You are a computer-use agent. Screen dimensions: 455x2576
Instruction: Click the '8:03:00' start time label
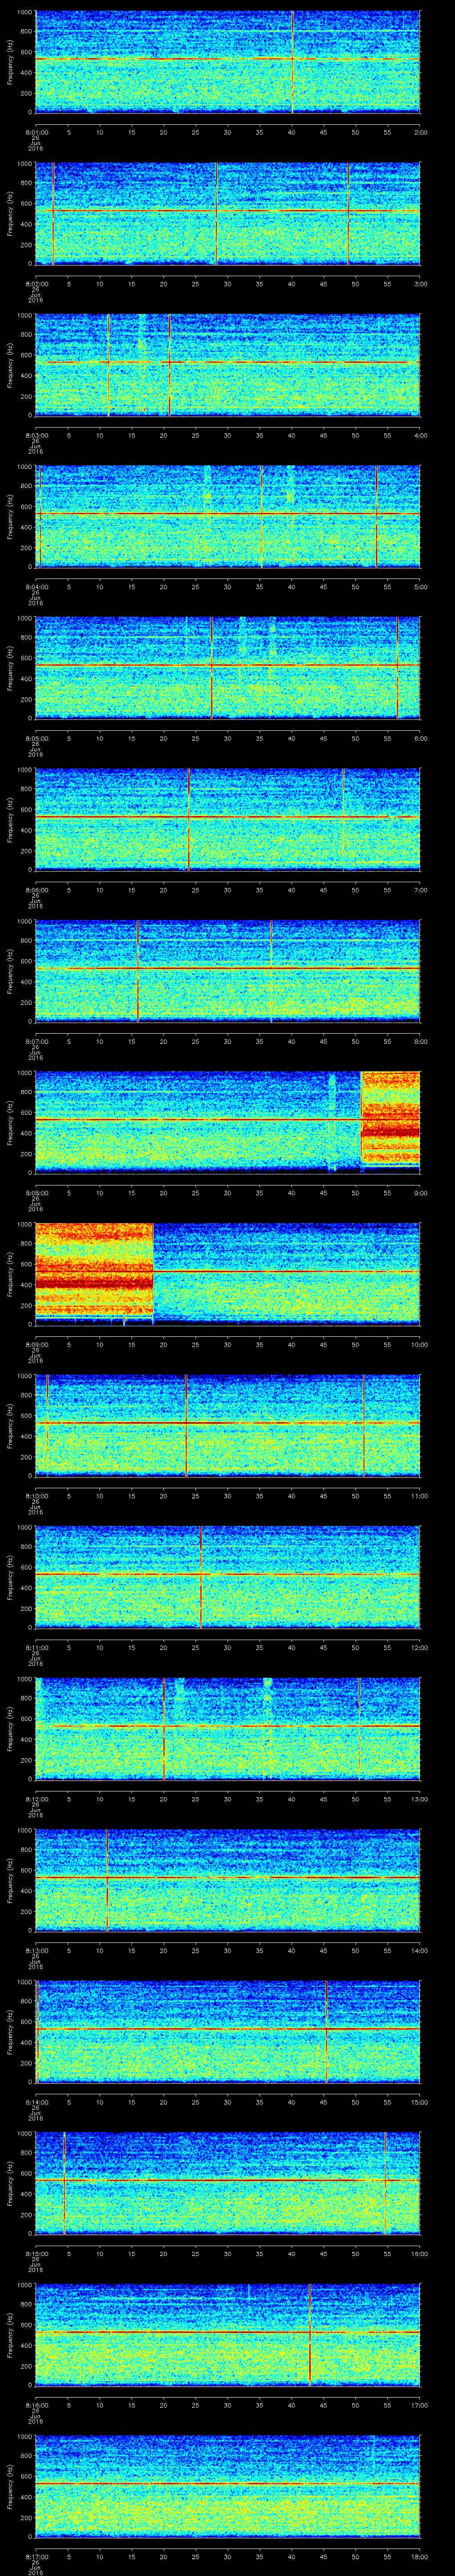tap(36, 434)
